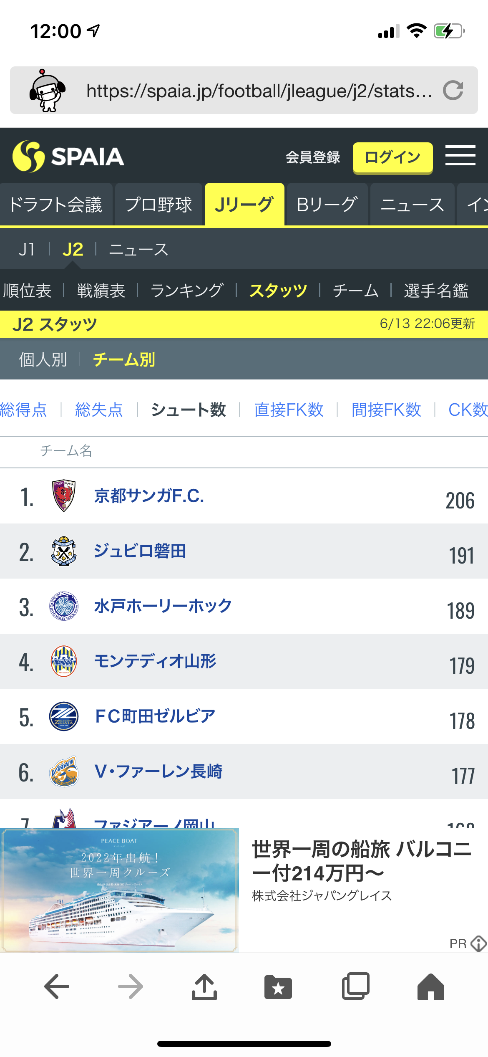Image resolution: width=488 pixels, height=1057 pixels.
Task: Switch to the プロ野球 tab
Action: (158, 205)
